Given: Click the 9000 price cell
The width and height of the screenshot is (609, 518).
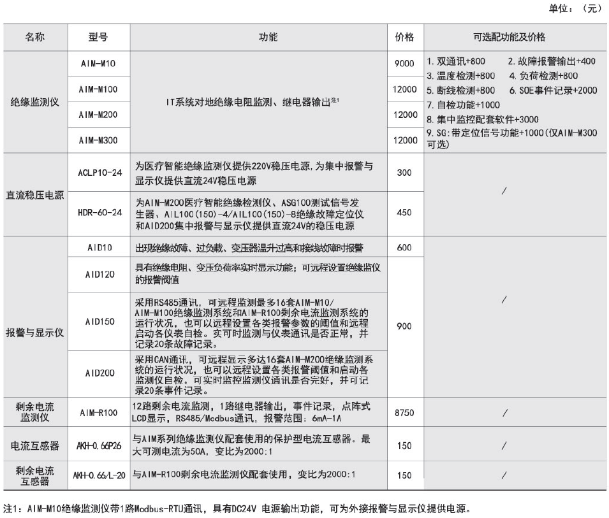Looking at the screenshot, I should [404, 63].
